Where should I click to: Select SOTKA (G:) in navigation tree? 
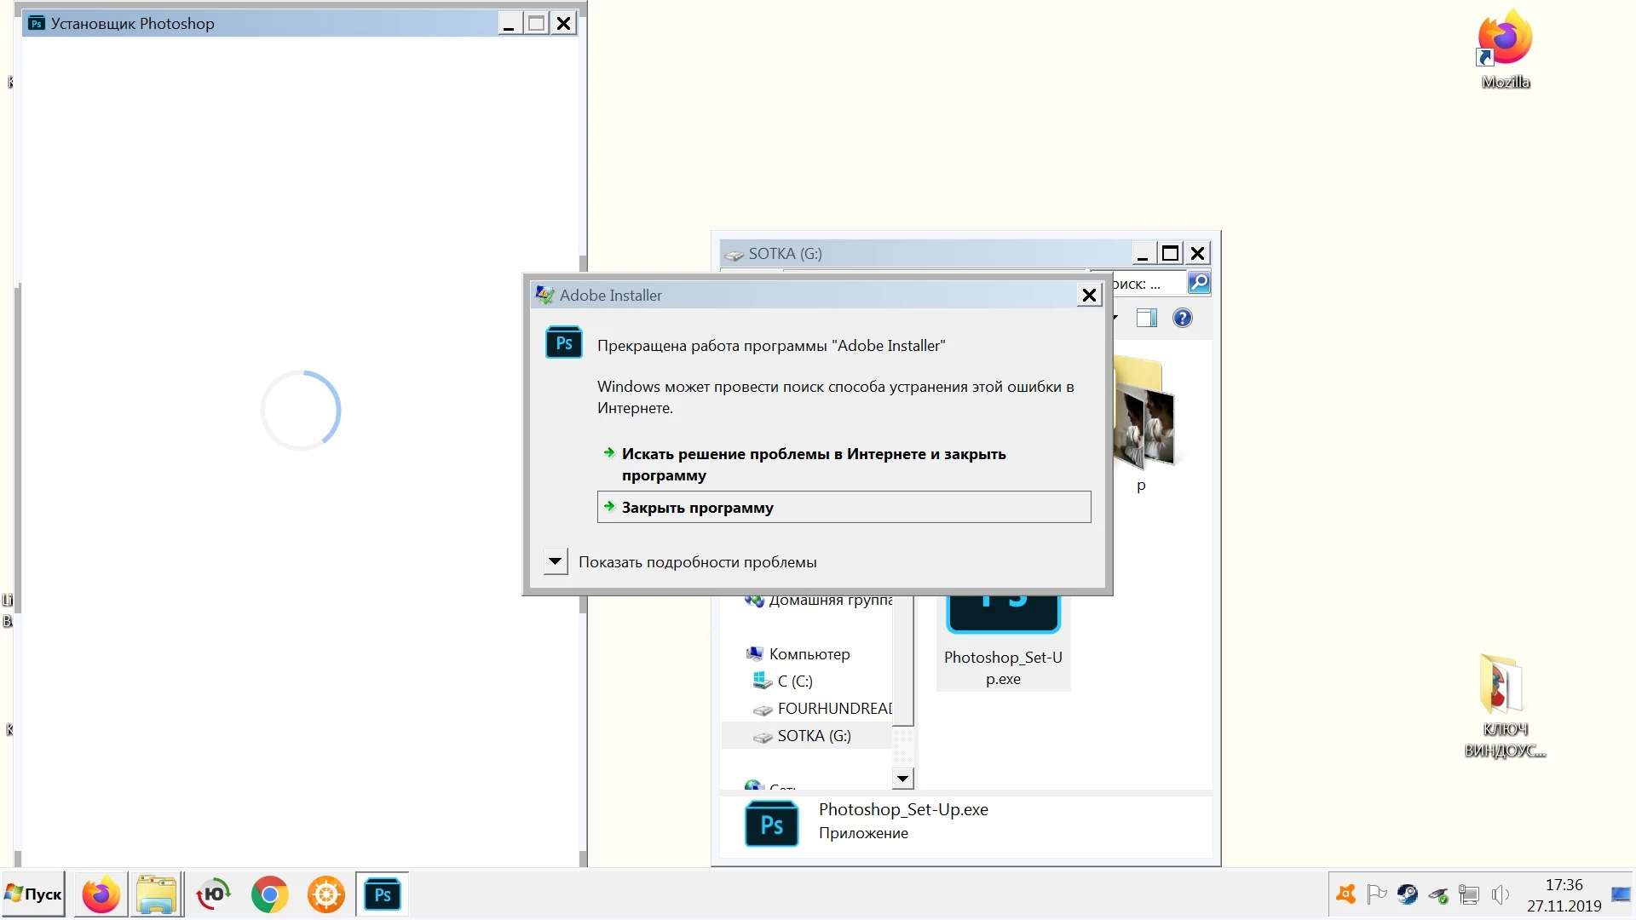[x=814, y=736]
